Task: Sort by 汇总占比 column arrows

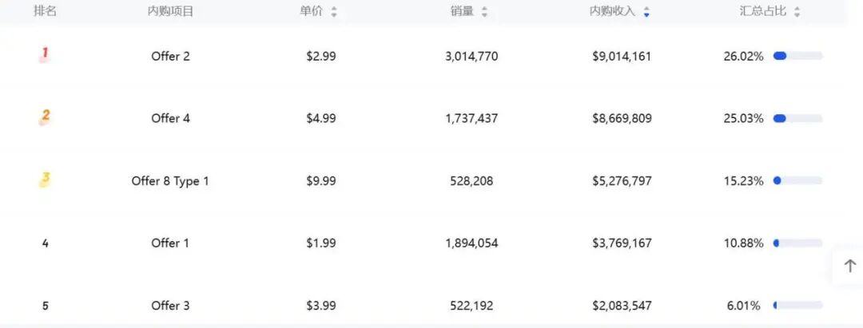Action: 797,12
